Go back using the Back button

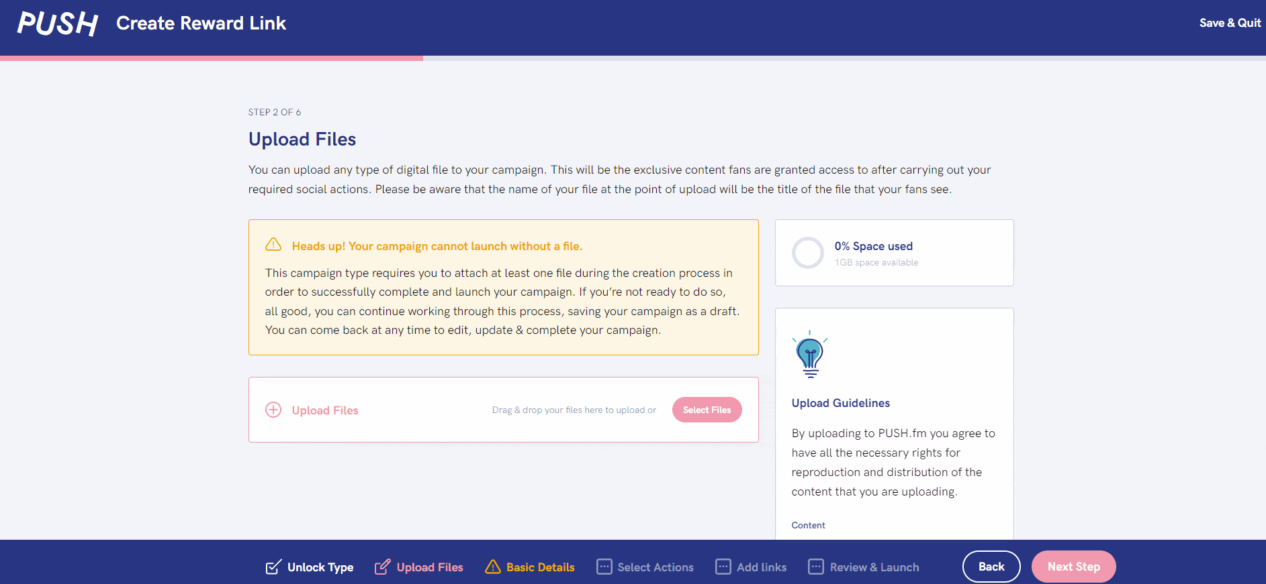point(991,567)
